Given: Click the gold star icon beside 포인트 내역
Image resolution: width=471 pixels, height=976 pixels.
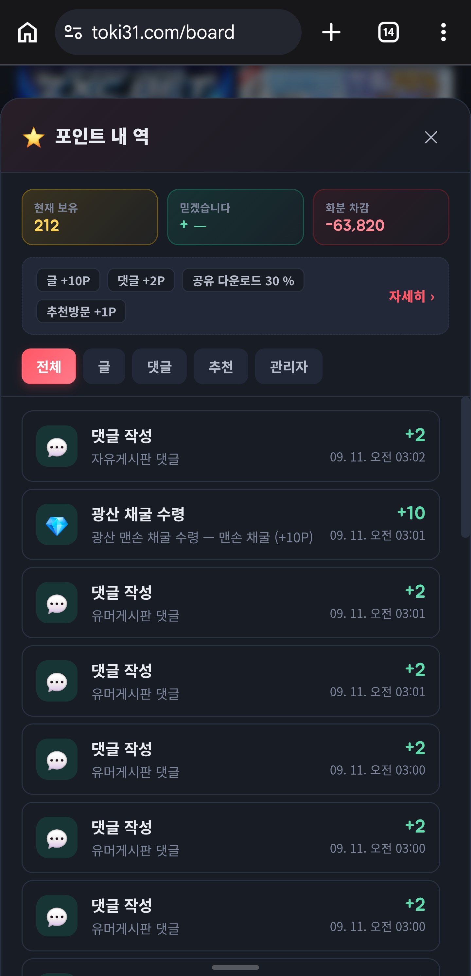Looking at the screenshot, I should [34, 137].
